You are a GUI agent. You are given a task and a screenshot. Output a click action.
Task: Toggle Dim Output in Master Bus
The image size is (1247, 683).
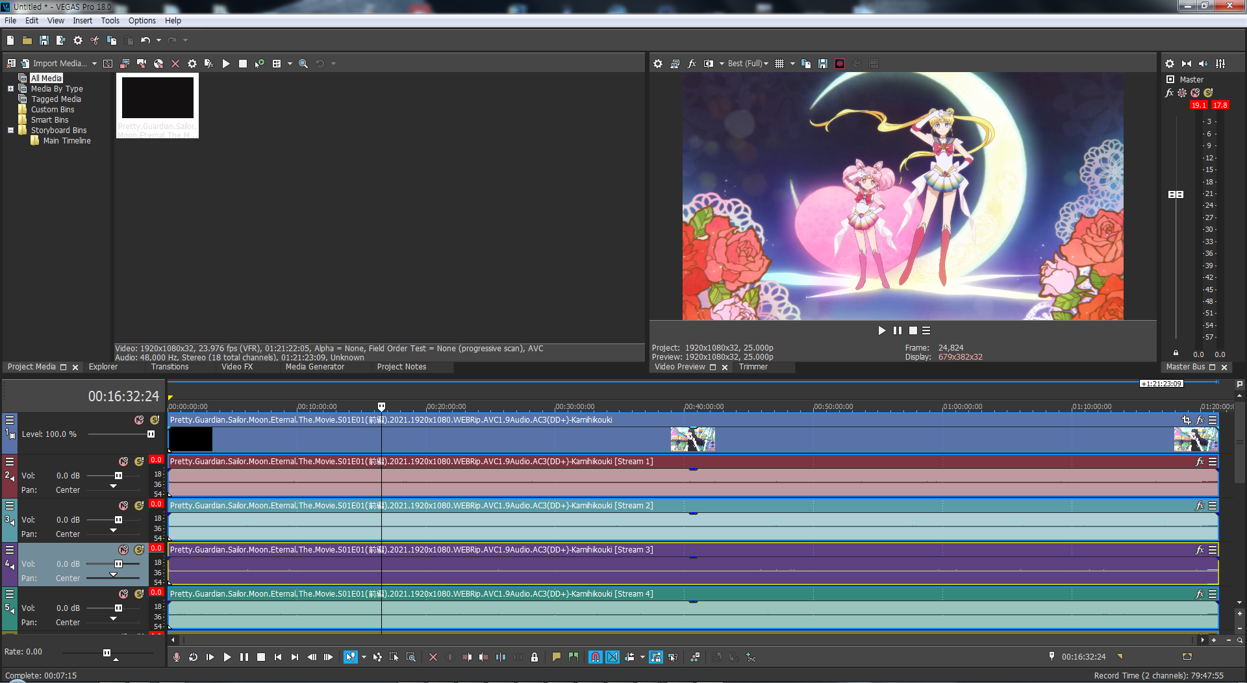click(x=1203, y=64)
